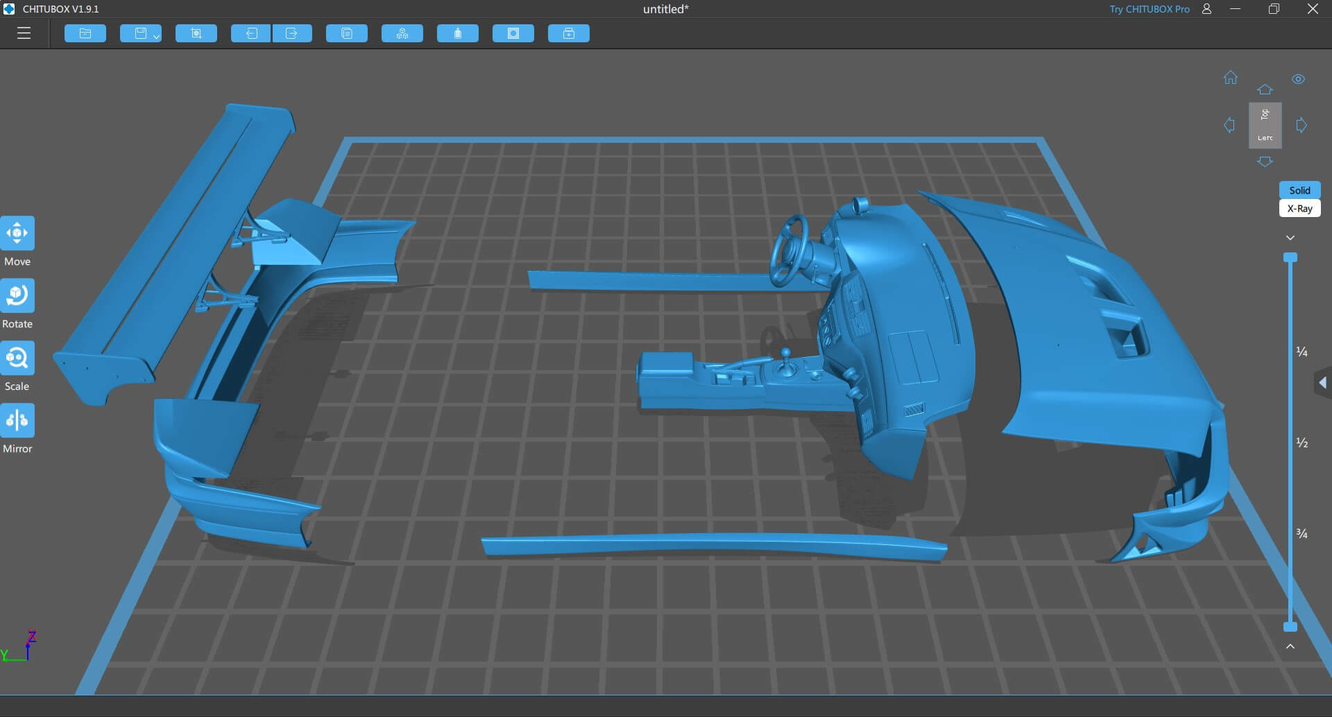Click the Undo arrow button
1332x717 pixels.
tap(251, 33)
